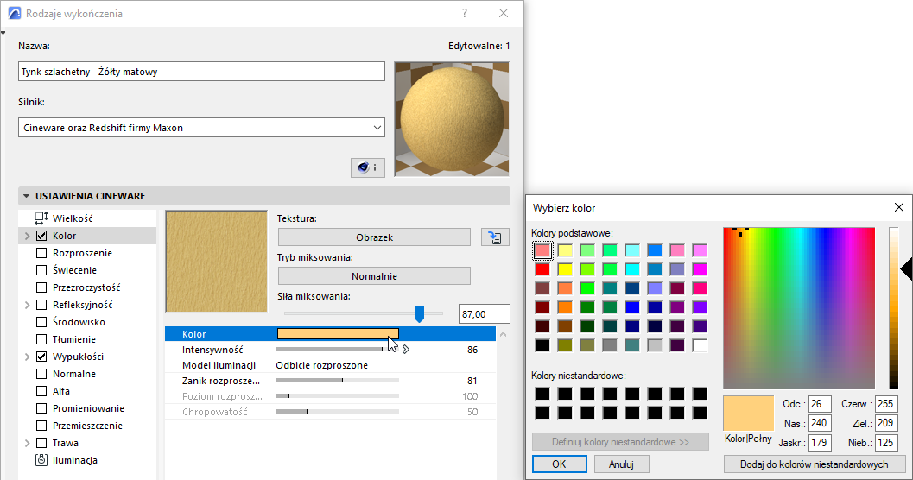The height and width of the screenshot is (480, 913).
Task: Click the Nas. saturation field showing 240
Action: click(820, 423)
